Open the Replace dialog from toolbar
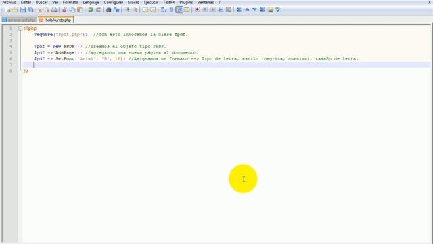The width and height of the screenshot is (433, 244). [x=116, y=10]
